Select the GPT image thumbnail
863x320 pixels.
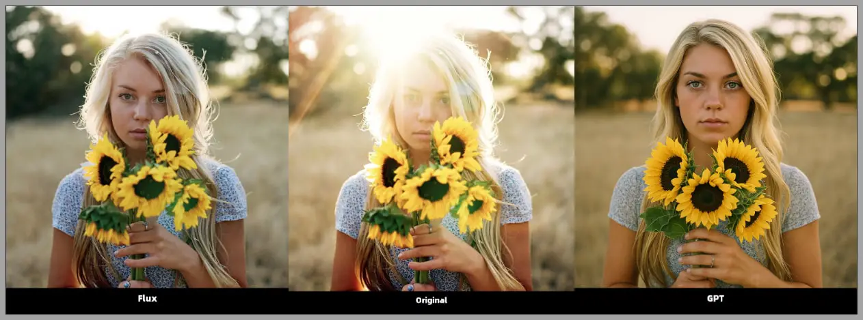[715, 147]
